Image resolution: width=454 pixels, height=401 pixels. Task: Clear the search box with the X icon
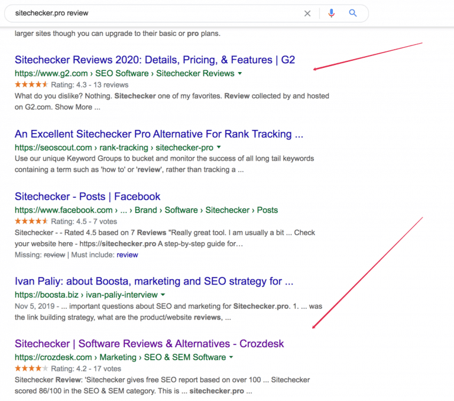(307, 14)
